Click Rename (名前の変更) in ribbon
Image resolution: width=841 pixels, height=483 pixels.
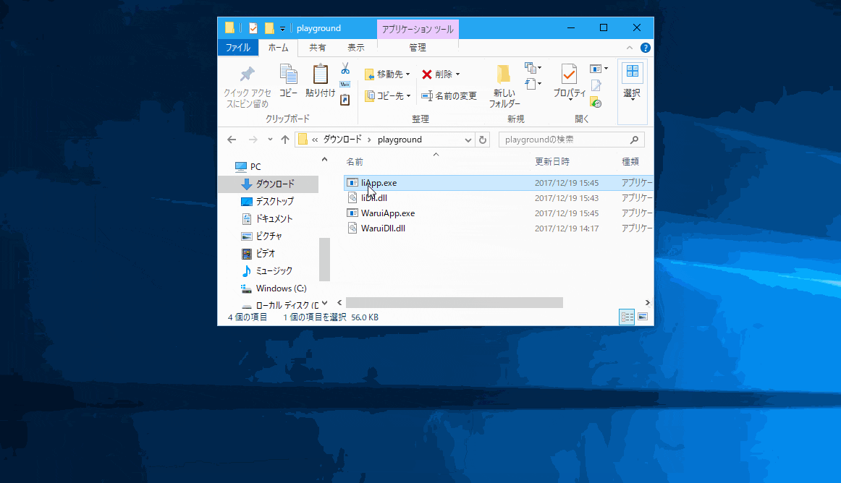click(x=449, y=96)
